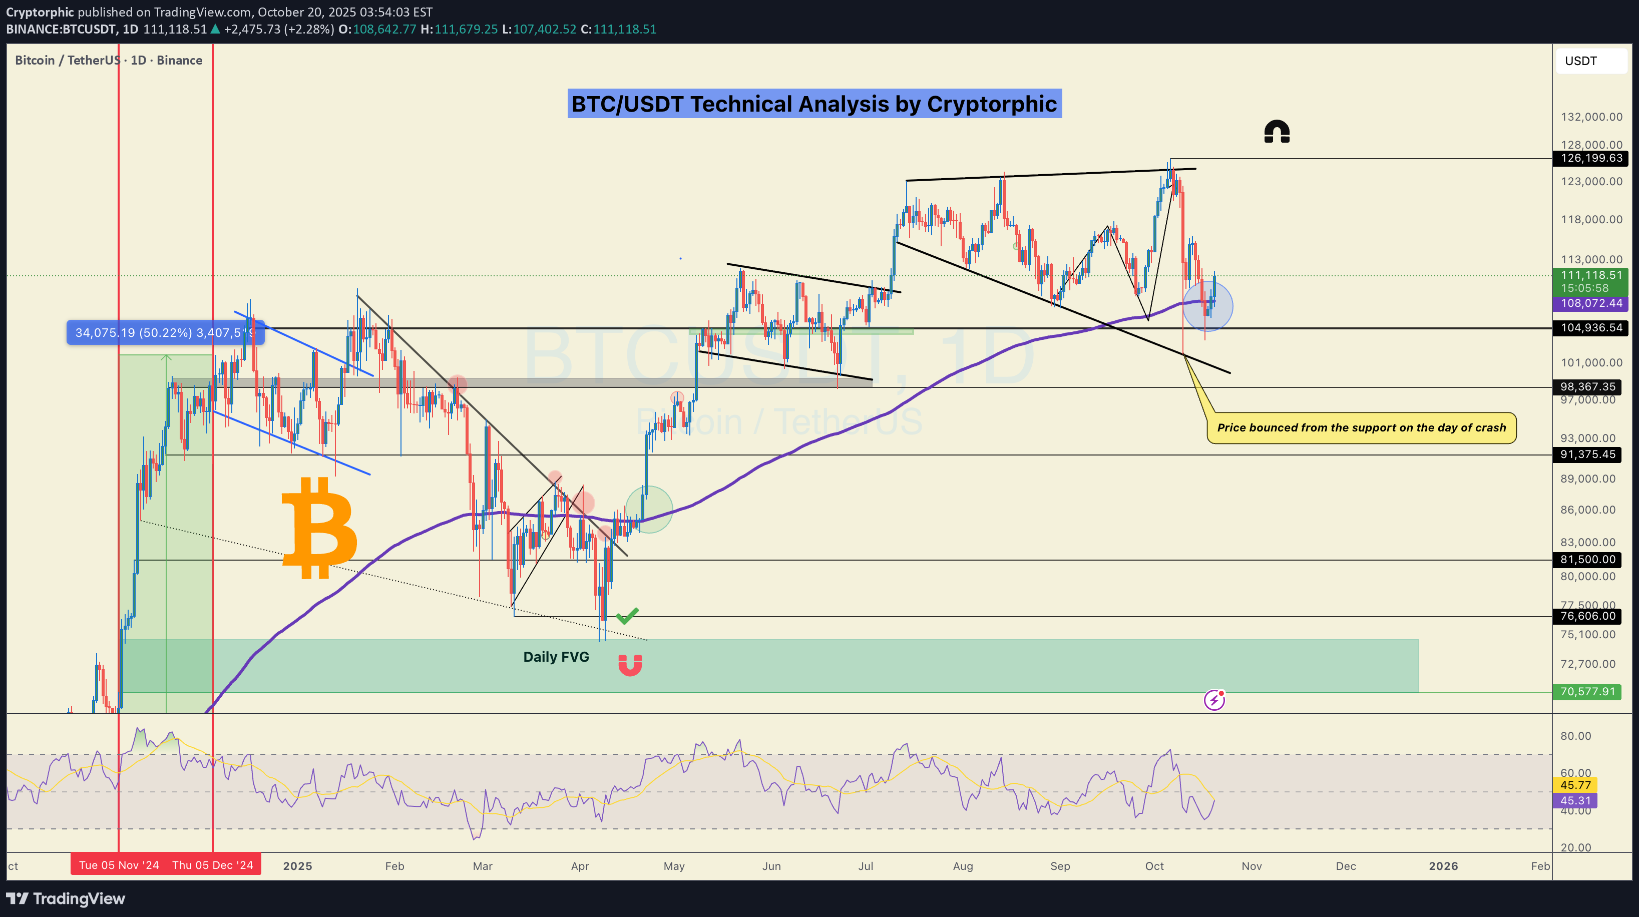1639x917 pixels.
Task: Click the yellow price bounced annotation callout
Action: (x=1361, y=427)
